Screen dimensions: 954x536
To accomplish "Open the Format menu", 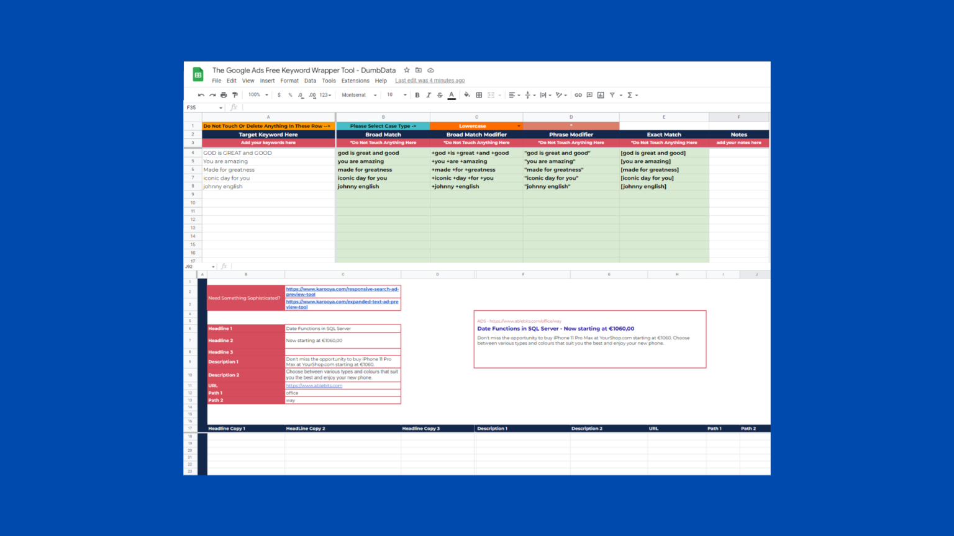I will 289,81.
